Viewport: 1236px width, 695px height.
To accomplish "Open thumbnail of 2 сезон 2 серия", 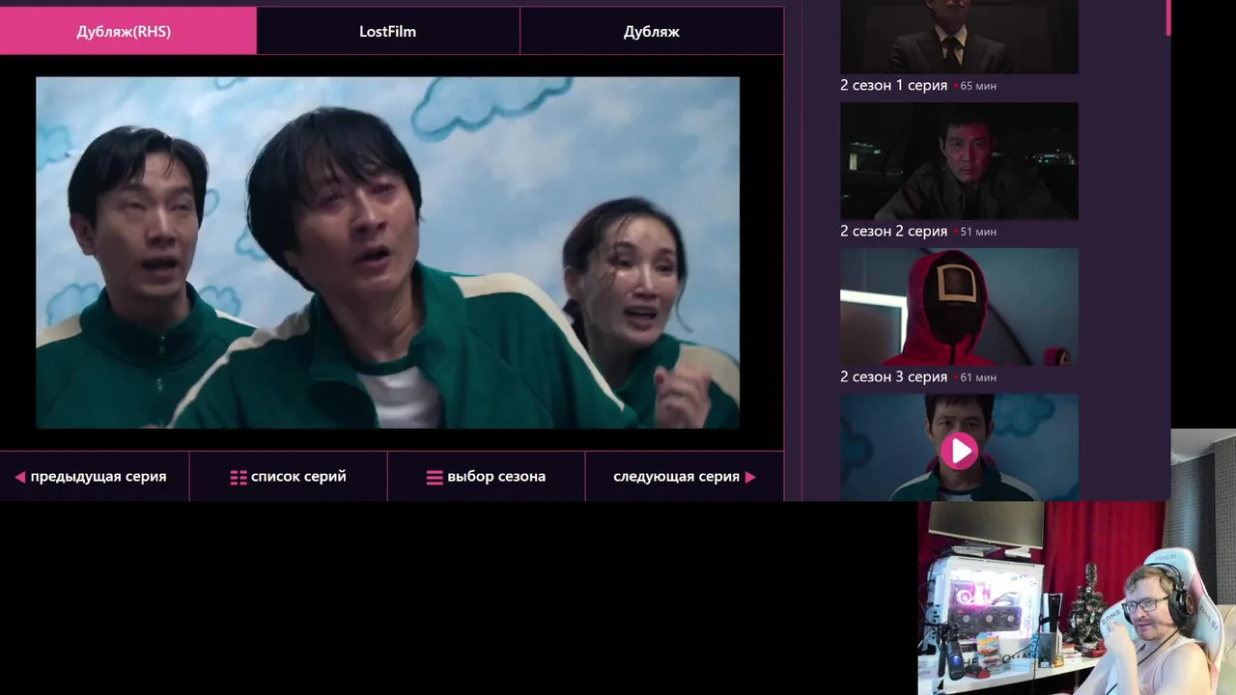I will [x=959, y=161].
